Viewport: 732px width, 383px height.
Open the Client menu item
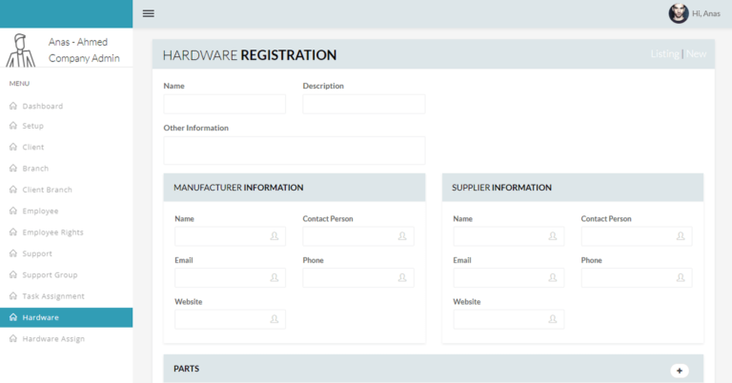coord(33,148)
